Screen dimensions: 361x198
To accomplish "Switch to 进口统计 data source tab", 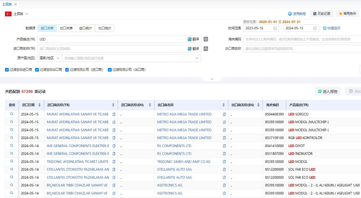I will (x=86, y=28).
